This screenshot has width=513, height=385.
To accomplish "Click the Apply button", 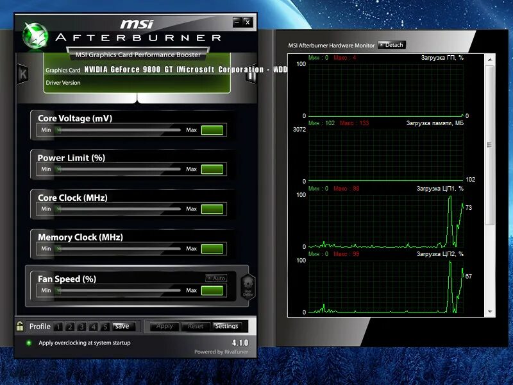I will [x=165, y=327].
